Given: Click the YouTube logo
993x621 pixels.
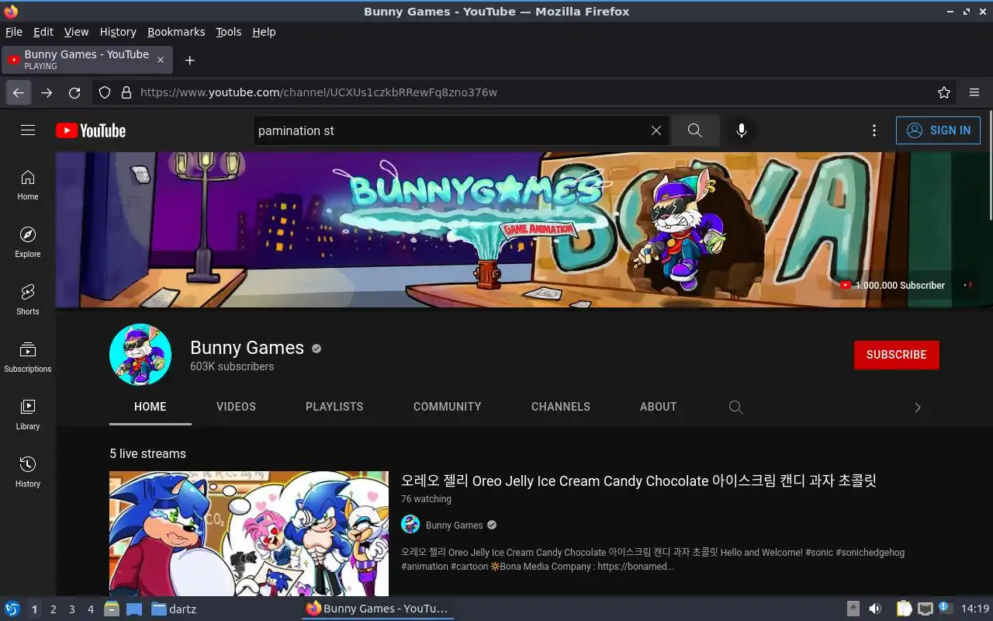Looking at the screenshot, I should 91,130.
